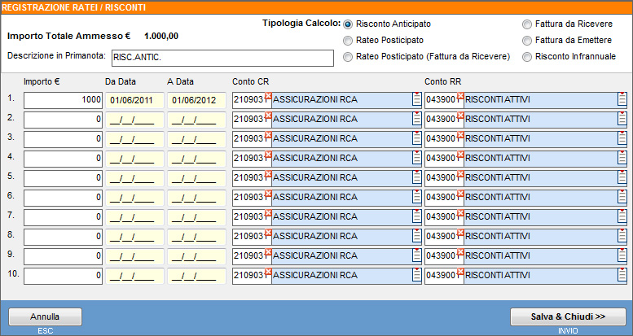
Task: Select Rateo Posticipato (Fattura da Ricevere)
Action: click(349, 57)
